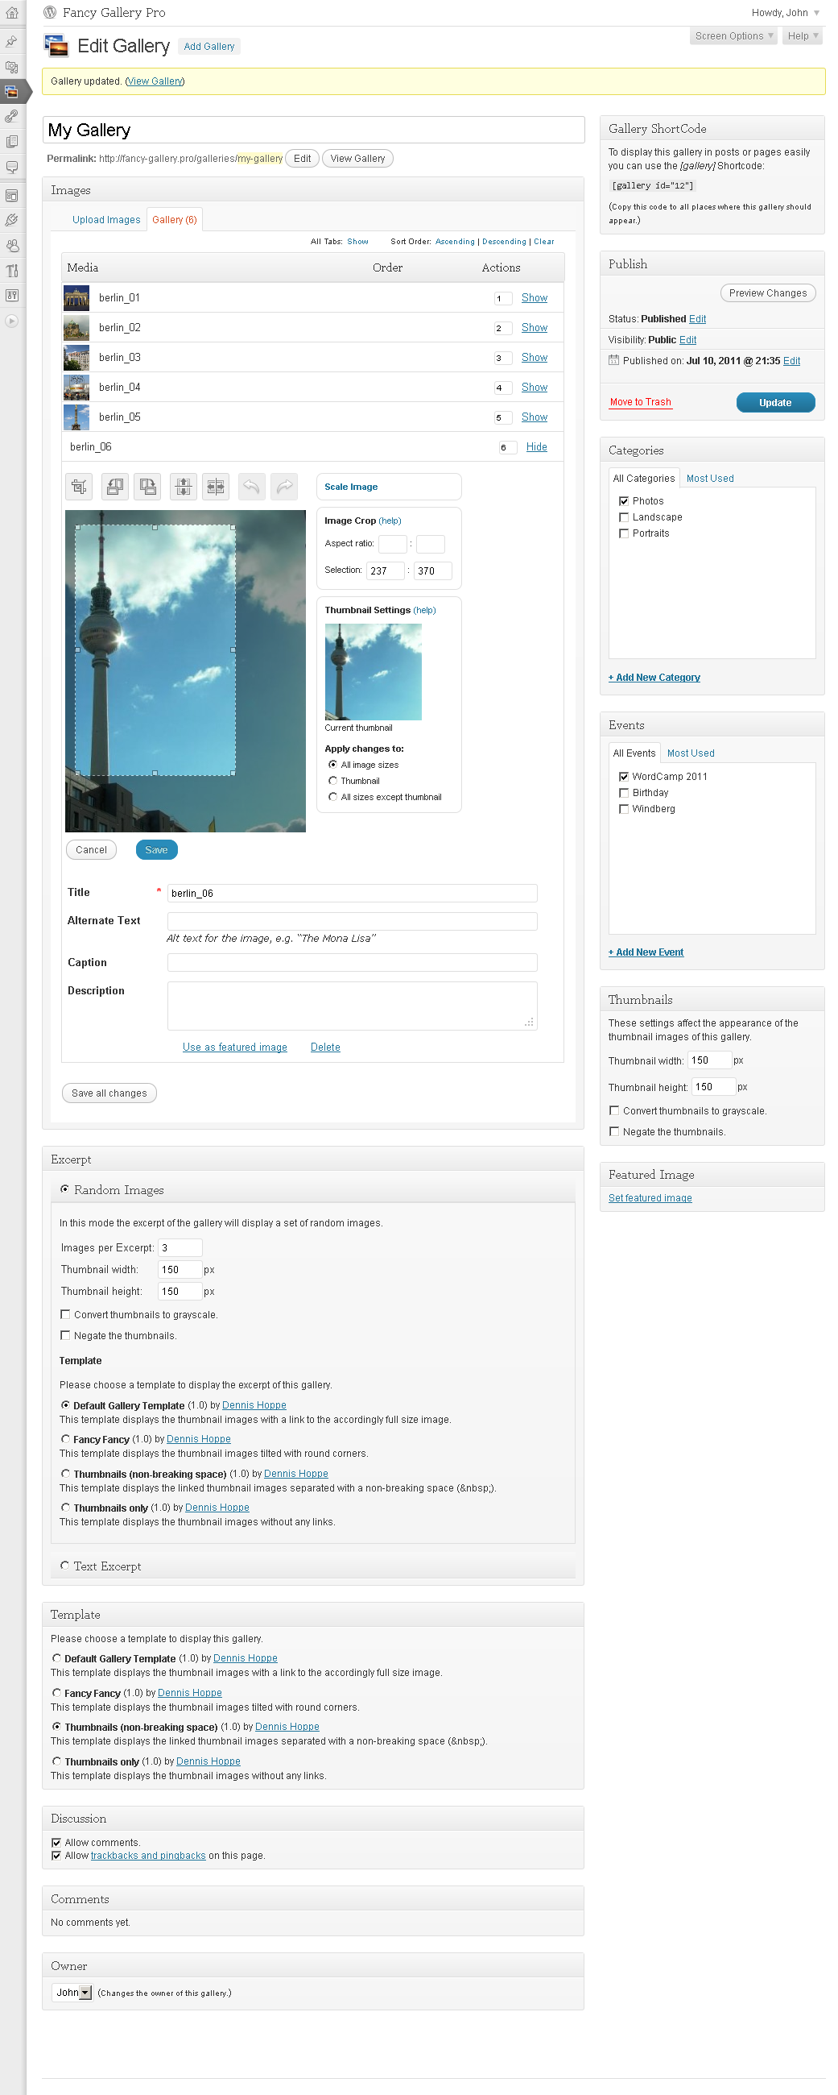Check the Portraits category checkbox
The image size is (838, 2095).
pyautogui.click(x=623, y=533)
